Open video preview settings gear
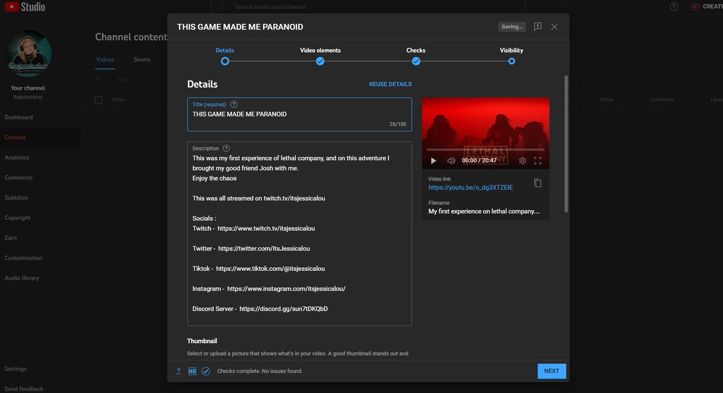The image size is (723, 393). 522,161
